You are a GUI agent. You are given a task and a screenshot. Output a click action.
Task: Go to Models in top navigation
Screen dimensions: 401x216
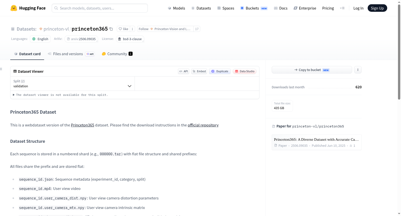(x=176, y=8)
